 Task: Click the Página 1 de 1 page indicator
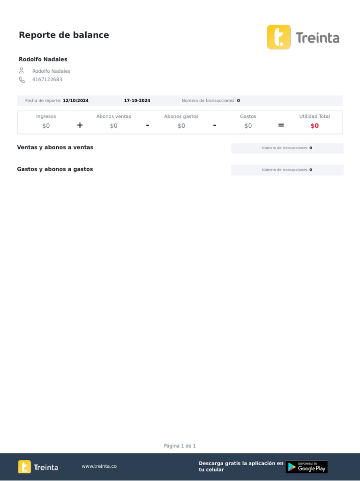click(x=180, y=446)
